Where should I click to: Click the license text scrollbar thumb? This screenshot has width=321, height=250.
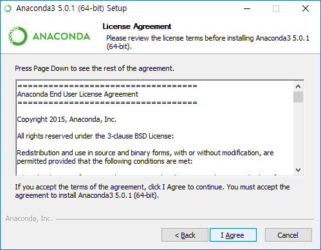click(x=298, y=97)
